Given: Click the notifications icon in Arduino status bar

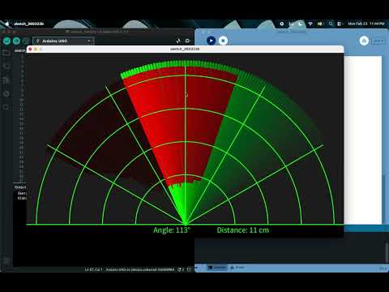Looking at the screenshot, I should coord(181,269).
